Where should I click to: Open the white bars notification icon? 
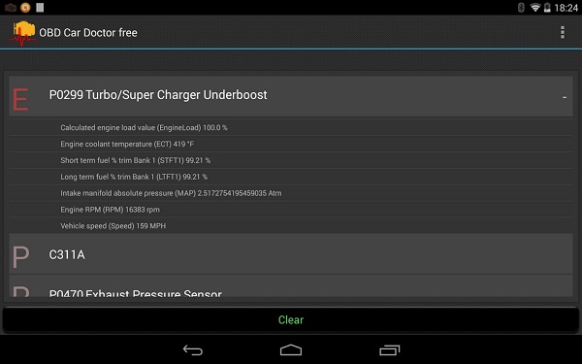click(x=40, y=8)
